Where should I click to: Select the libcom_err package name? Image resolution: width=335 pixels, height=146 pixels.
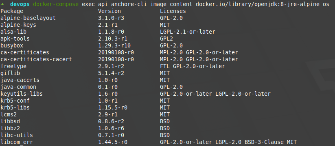coord(17,142)
